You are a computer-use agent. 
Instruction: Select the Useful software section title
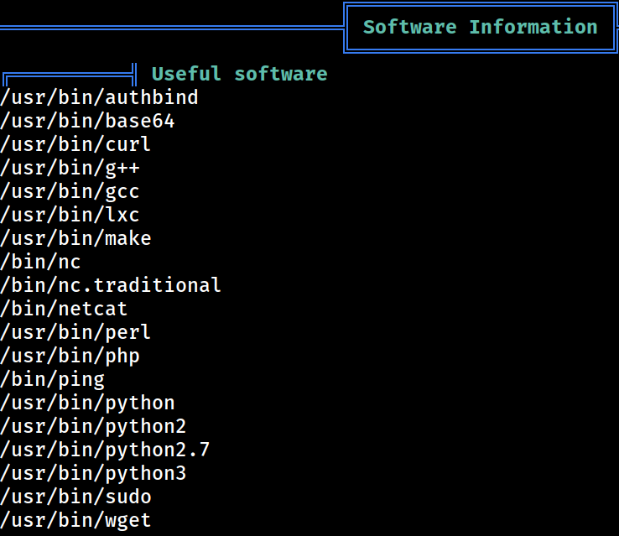coord(240,74)
